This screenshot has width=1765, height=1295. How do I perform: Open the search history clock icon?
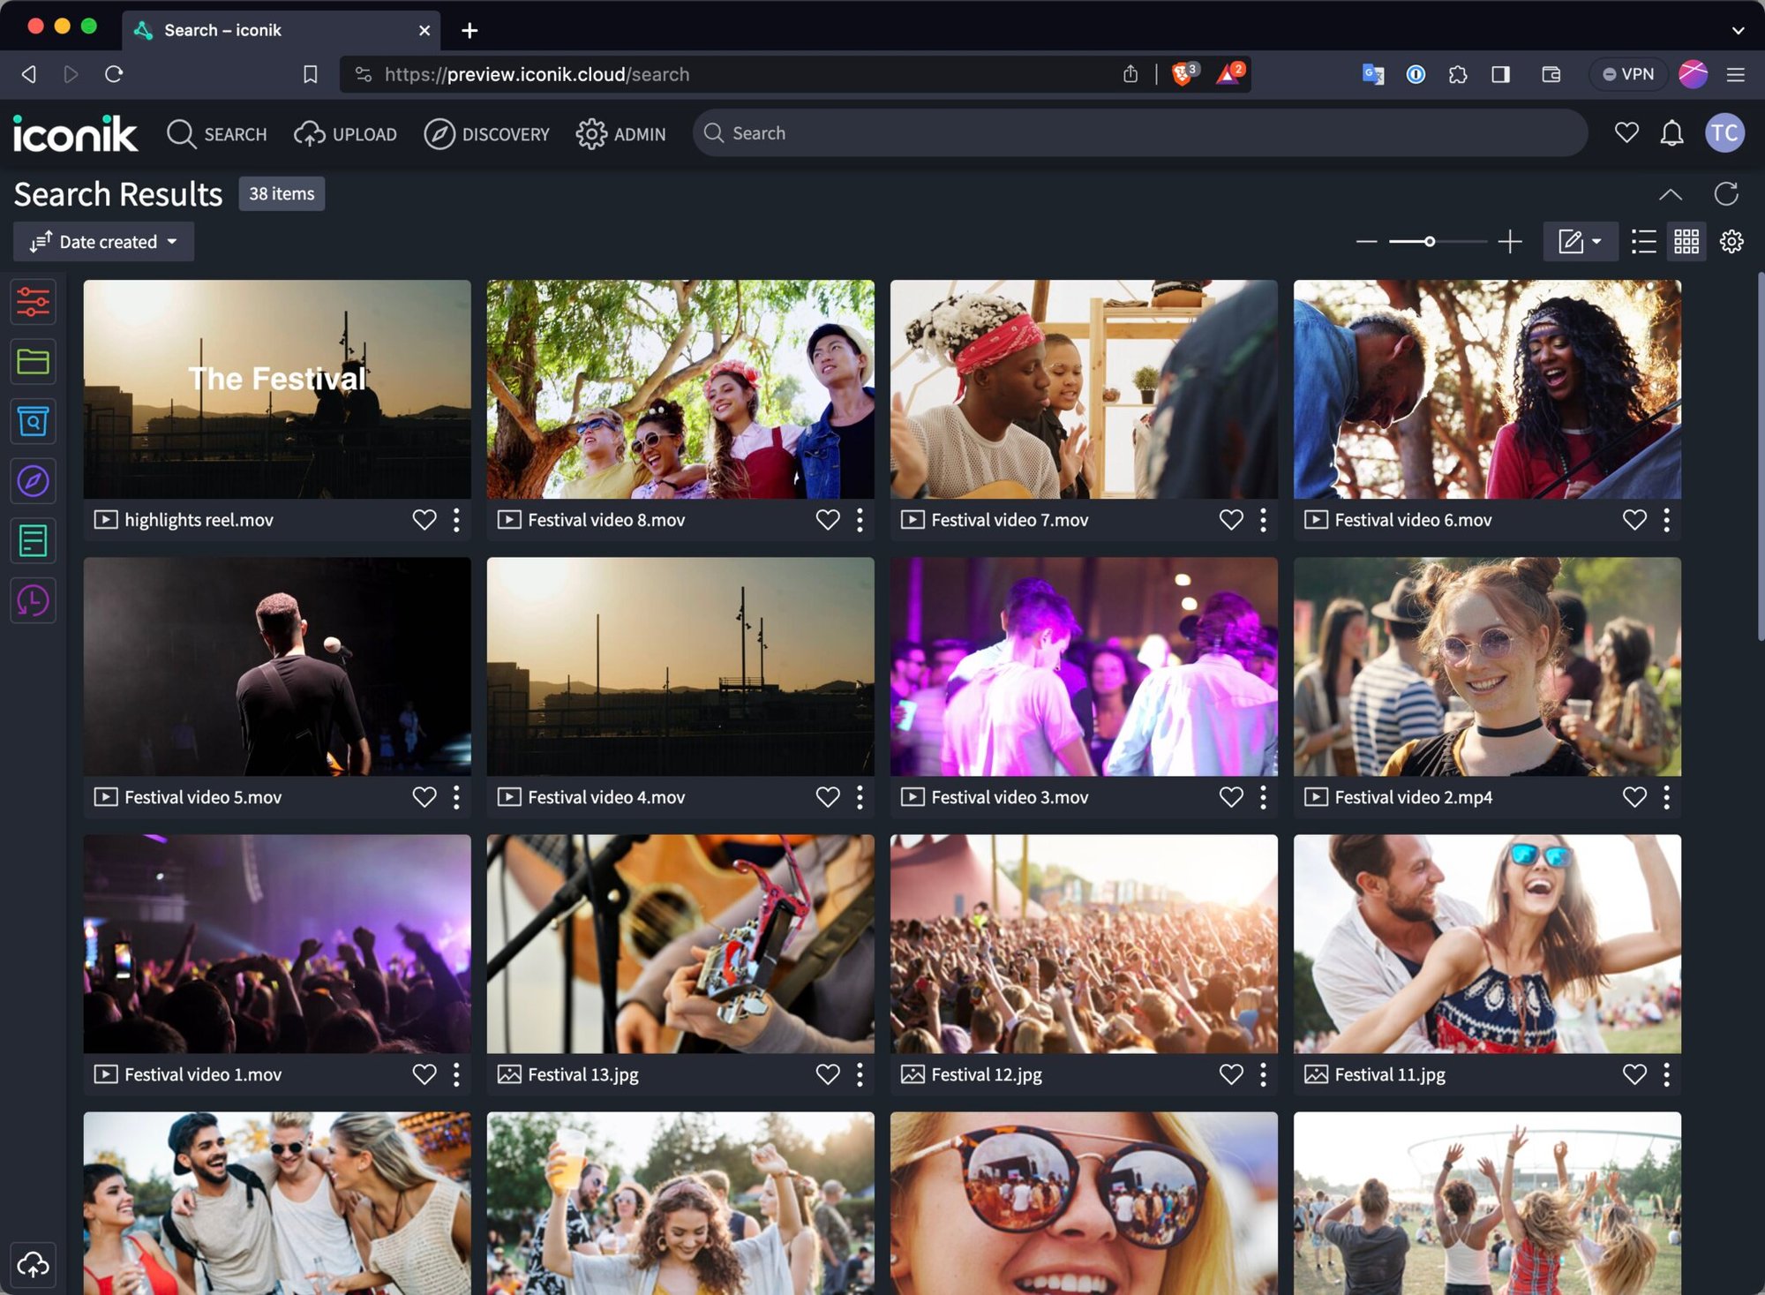pos(33,600)
